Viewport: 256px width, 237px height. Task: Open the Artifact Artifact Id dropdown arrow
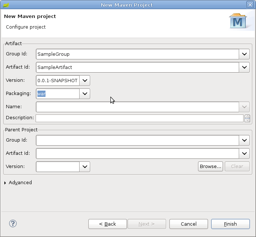(244, 67)
